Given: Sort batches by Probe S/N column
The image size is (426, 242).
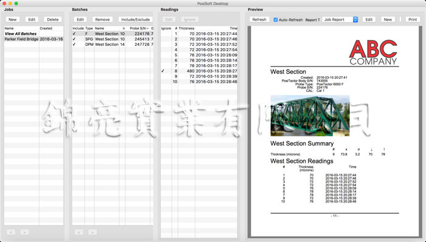Looking at the screenshot, I should coord(139,28).
